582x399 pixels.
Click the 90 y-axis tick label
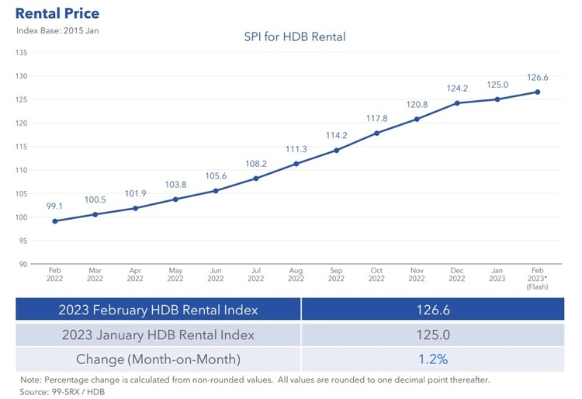click(23, 264)
